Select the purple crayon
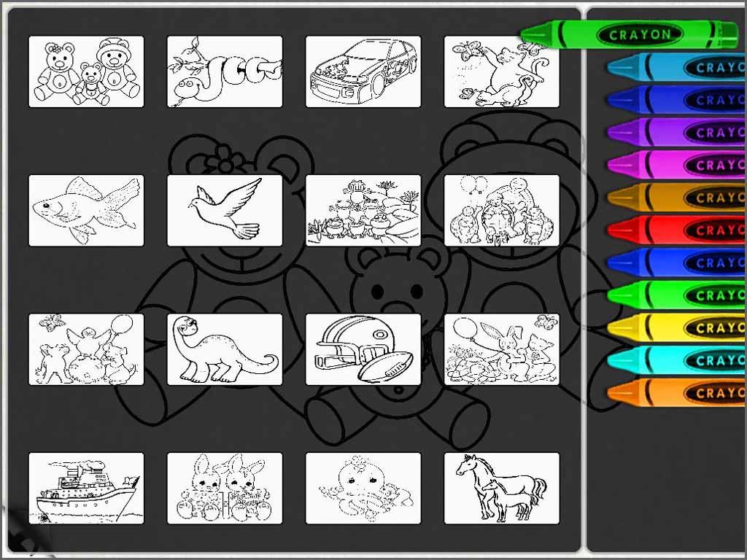 coord(676,133)
